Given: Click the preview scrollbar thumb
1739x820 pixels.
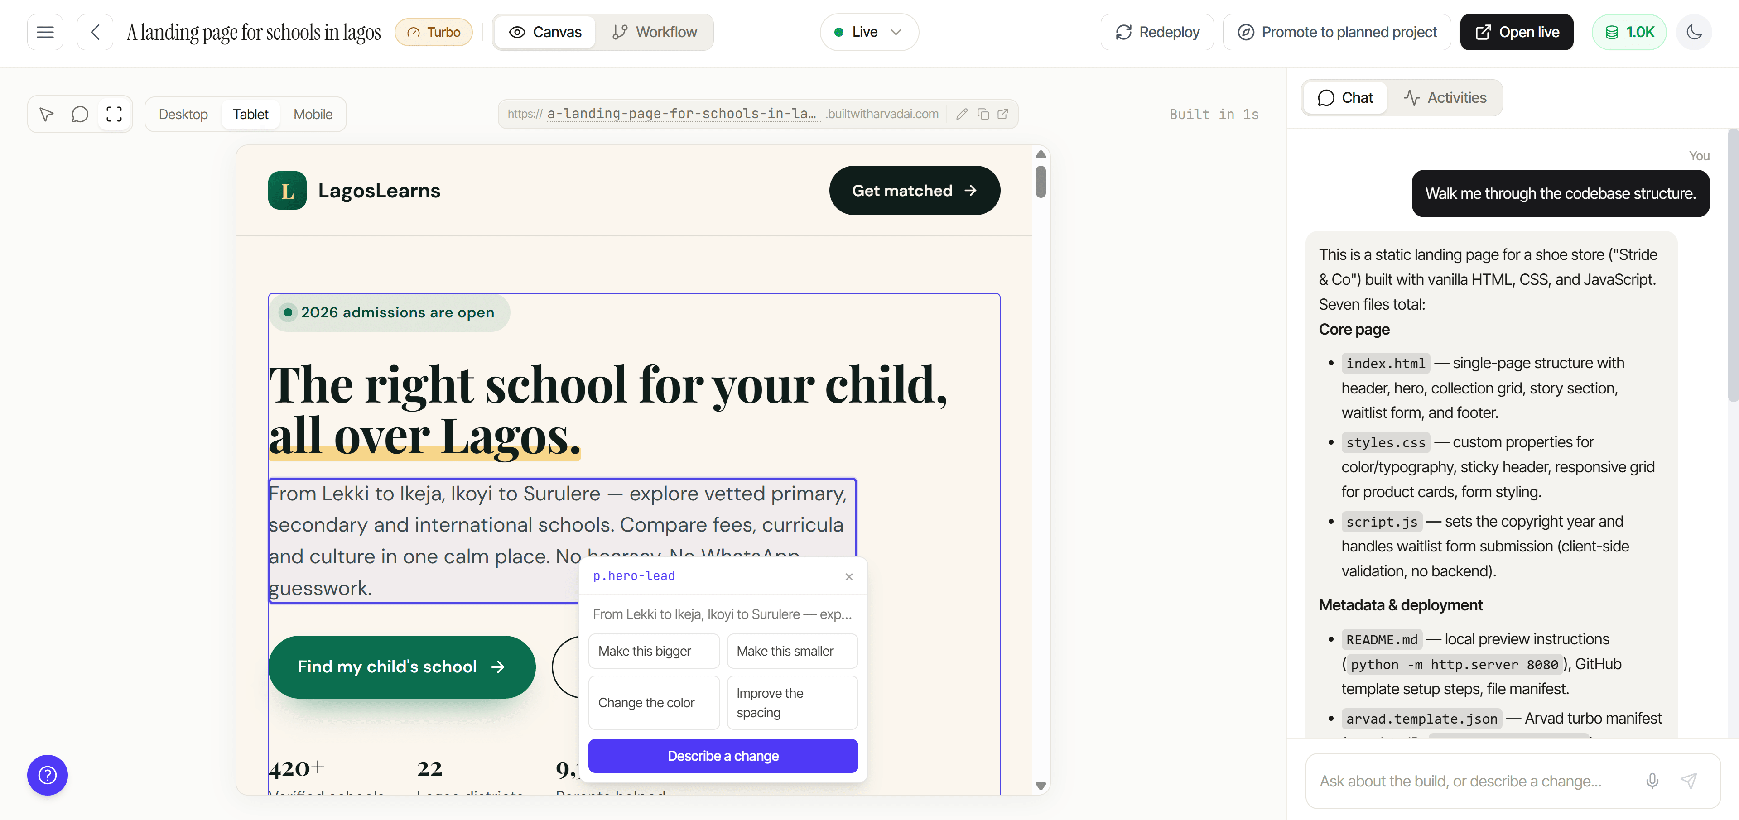Looking at the screenshot, I should pyautogui.click(x=1041, y=182).
